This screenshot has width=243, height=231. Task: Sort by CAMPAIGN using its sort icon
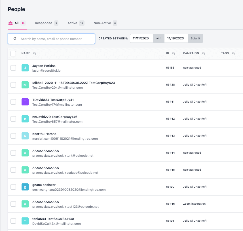point(204,53)
